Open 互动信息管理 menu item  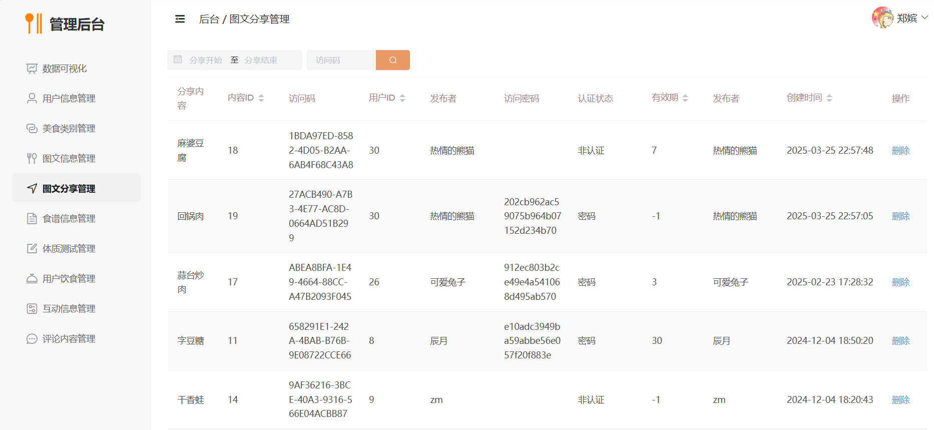[x=76, y=309]
